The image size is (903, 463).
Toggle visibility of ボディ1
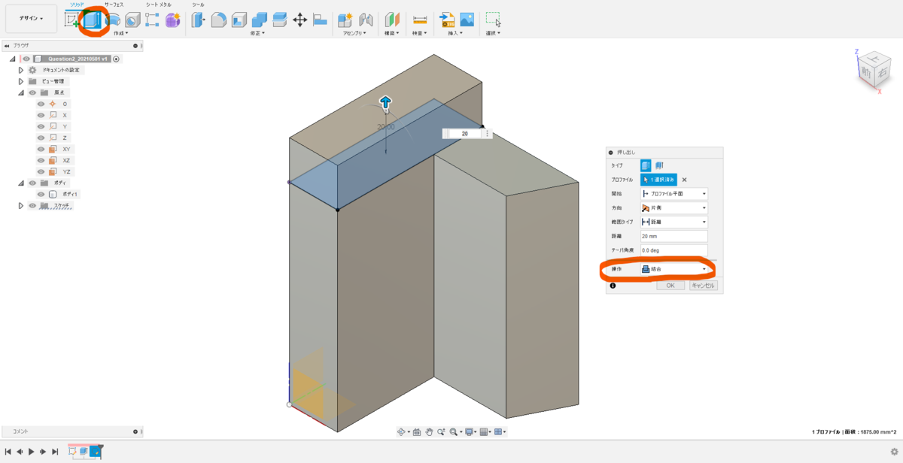tap(41, 194)
